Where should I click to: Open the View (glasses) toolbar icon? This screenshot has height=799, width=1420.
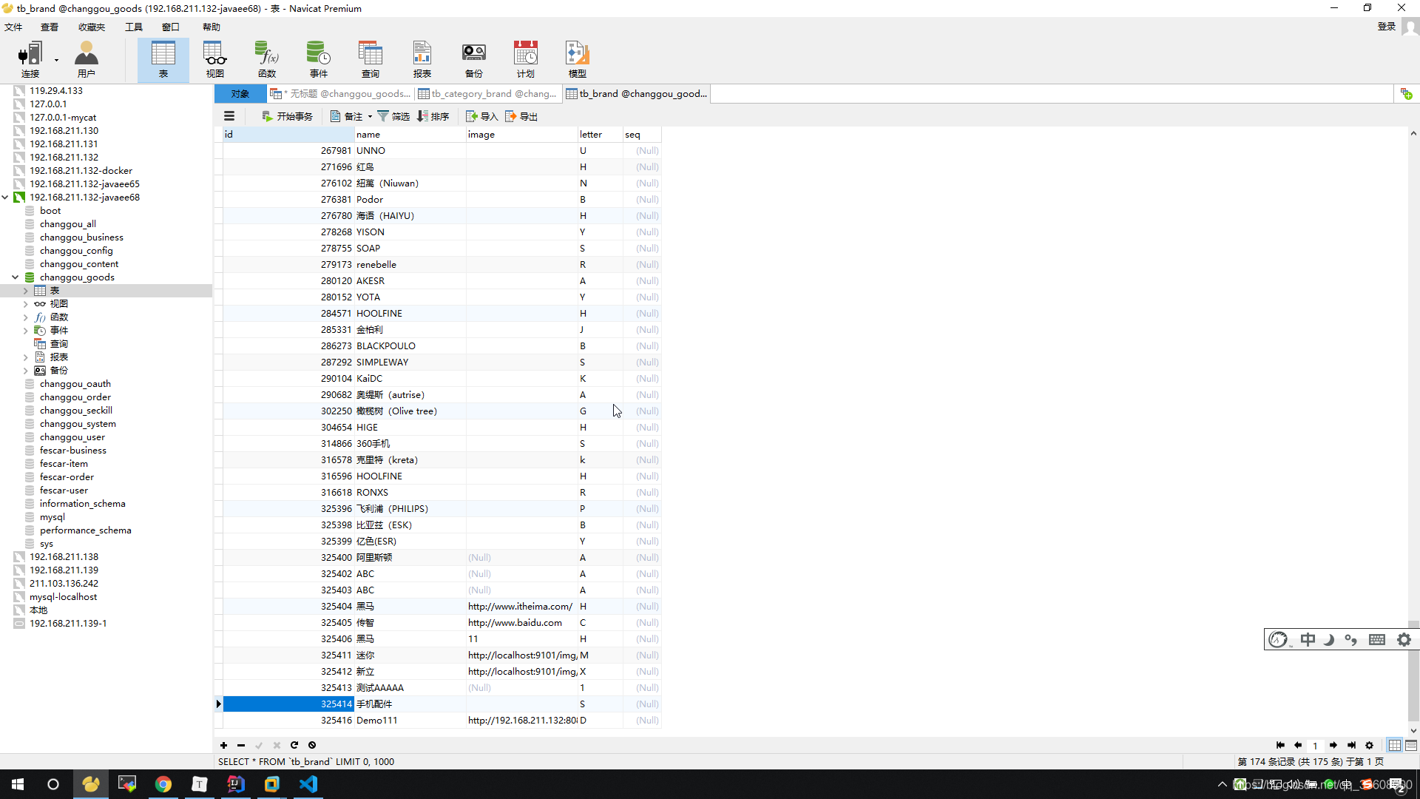215,59
